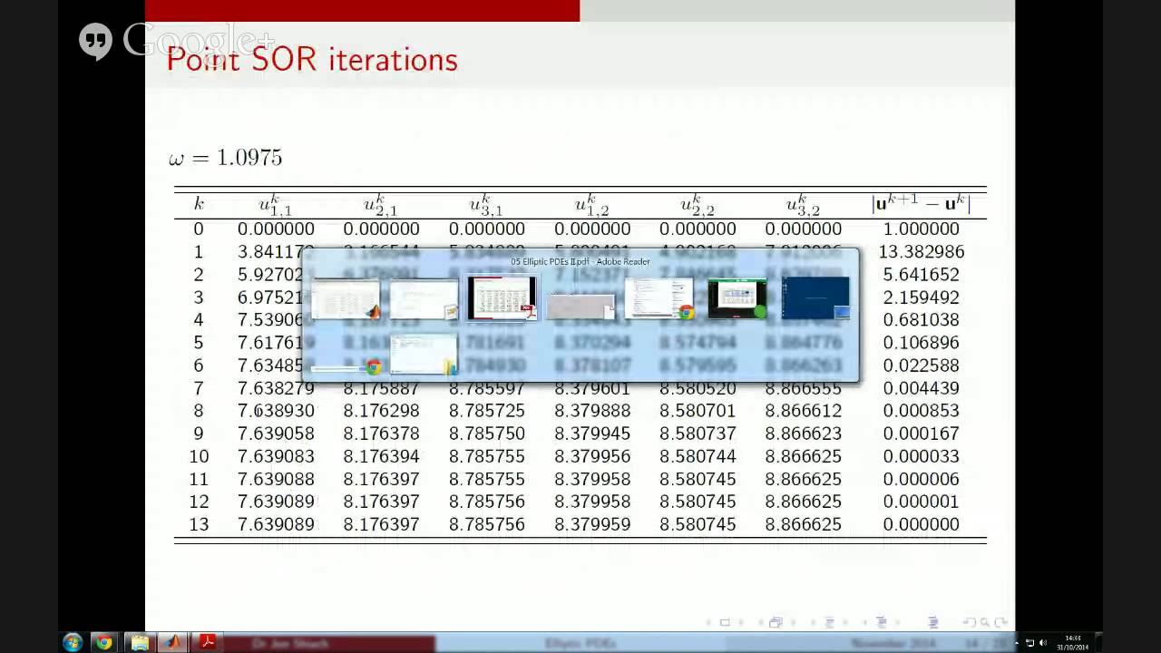This screenshot has width=1161, height=653.
Task: Click the value 8.379959
Action: pyautogui.click(x=592, y=524)
